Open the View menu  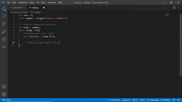coord(32,3)
